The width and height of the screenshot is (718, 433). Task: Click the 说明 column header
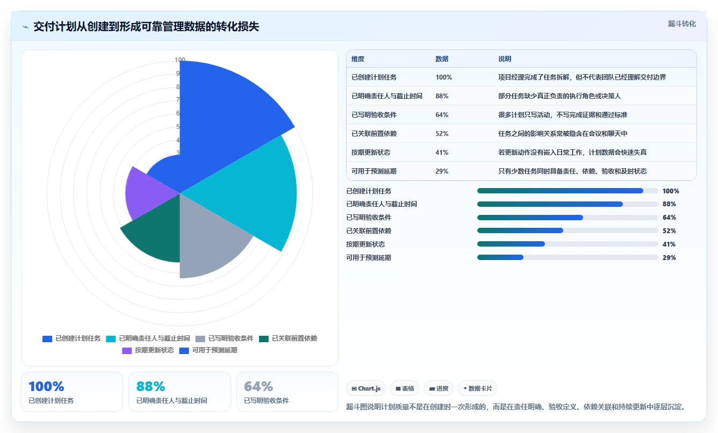(x=505, y=59)
